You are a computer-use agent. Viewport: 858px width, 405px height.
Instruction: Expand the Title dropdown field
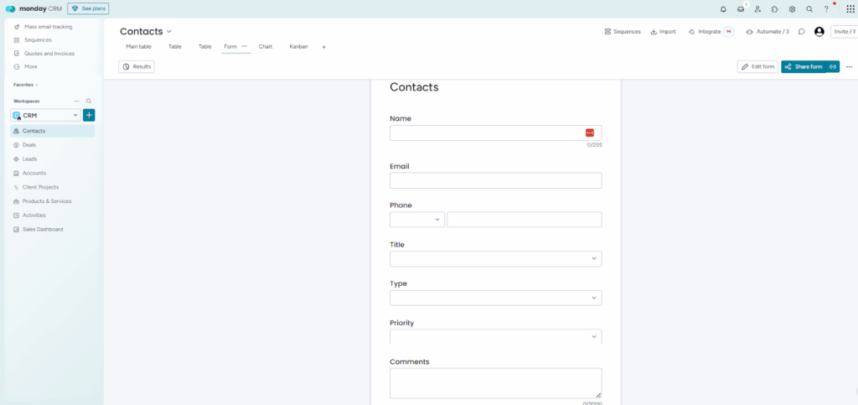coord(495,259)
